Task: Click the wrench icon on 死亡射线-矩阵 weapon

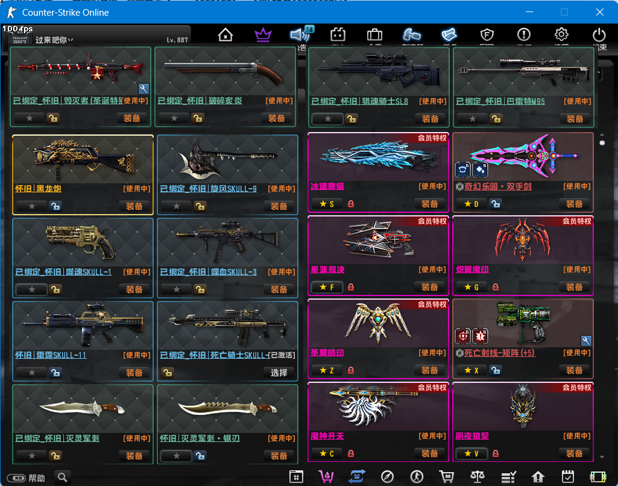Action: [585, 341]
